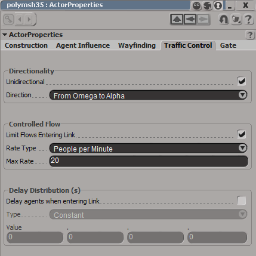Click the fourth Value field

coord(217,238)
